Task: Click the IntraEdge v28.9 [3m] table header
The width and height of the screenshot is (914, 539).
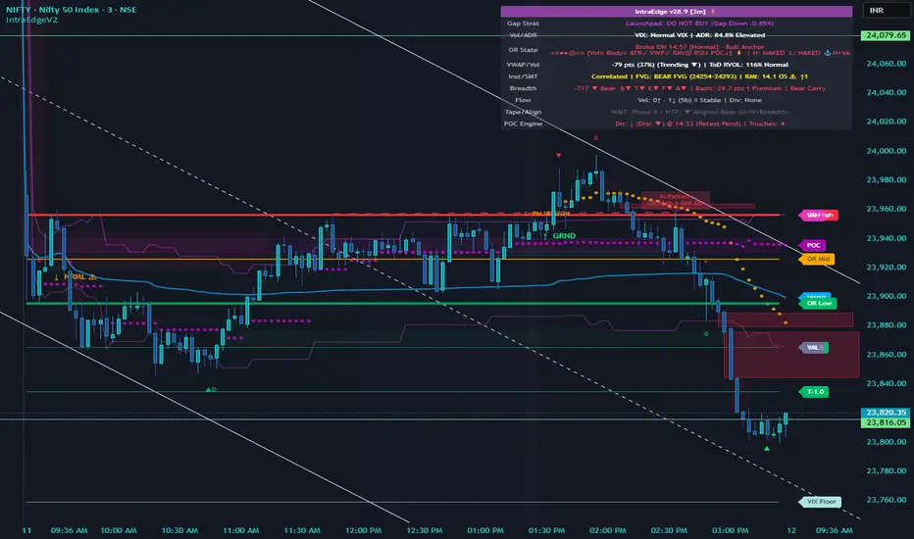Action: tap(676, 12)
